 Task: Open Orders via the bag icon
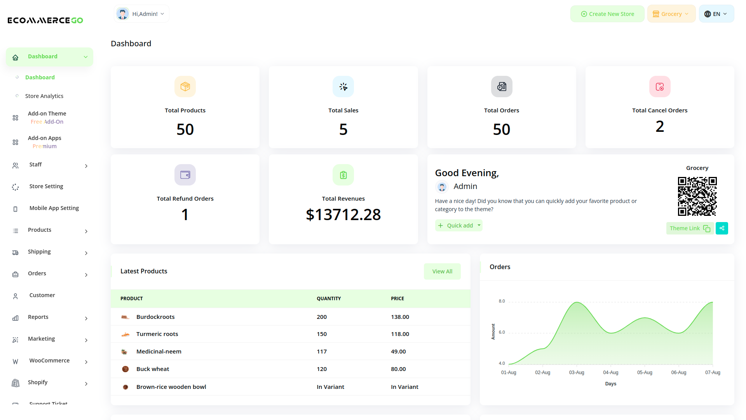pos(15,274)
